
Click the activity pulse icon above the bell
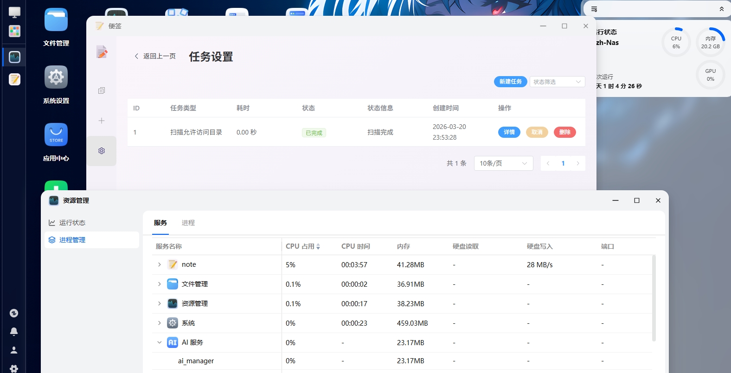tap(14, 313)
